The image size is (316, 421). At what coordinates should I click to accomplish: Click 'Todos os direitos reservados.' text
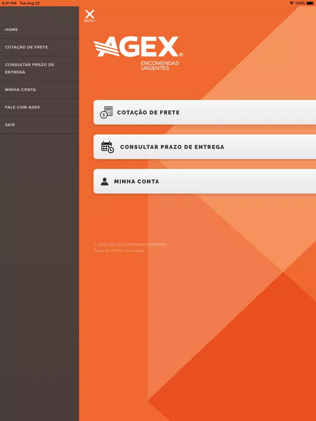[x=119, y=250]
